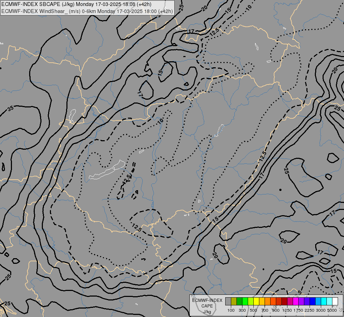The height and width of the screenshot is (317, 344).
Task: Click the olive swatch in the CAPE legend
Action: 234,302
